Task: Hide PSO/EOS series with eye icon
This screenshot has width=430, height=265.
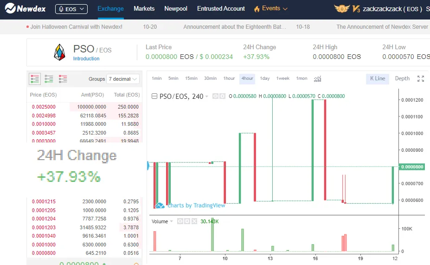Action: (216, 96)
